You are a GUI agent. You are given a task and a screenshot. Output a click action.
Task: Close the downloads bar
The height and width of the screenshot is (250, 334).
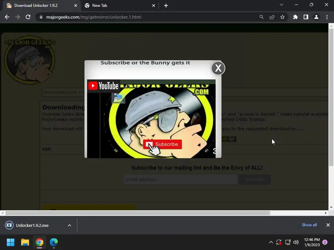328,225
